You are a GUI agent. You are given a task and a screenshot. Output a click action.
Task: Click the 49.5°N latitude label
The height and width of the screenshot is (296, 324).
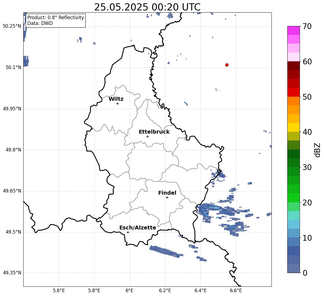(x=13, y=232)
